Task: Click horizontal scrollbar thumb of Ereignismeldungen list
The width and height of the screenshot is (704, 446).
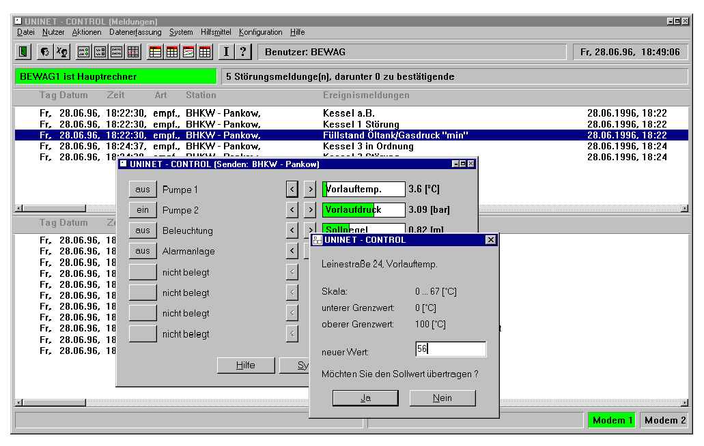Action: 55,209
